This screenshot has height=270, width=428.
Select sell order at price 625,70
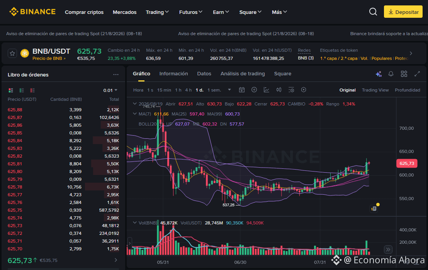coord(63,249)
